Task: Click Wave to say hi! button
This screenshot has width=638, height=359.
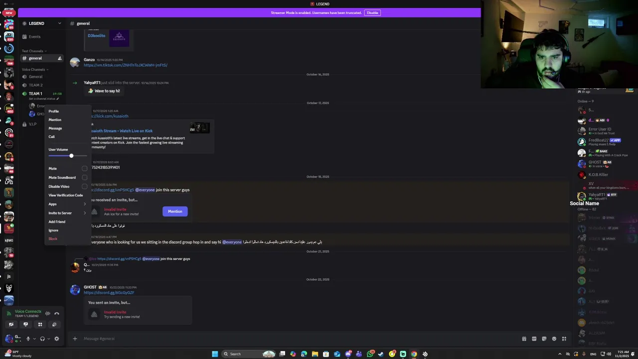Action: coord(104,91)
